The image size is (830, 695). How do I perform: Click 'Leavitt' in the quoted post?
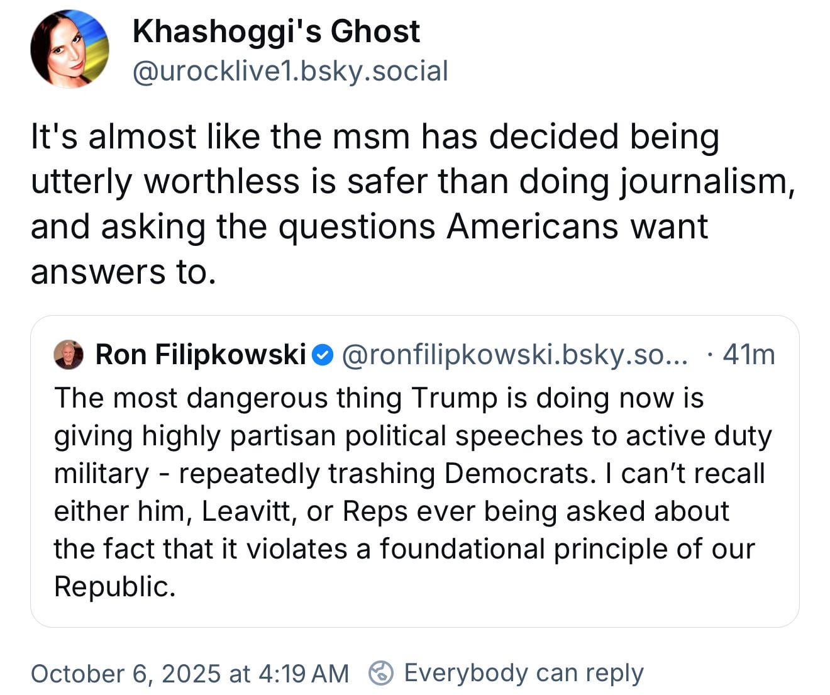[x=250, y=511]
